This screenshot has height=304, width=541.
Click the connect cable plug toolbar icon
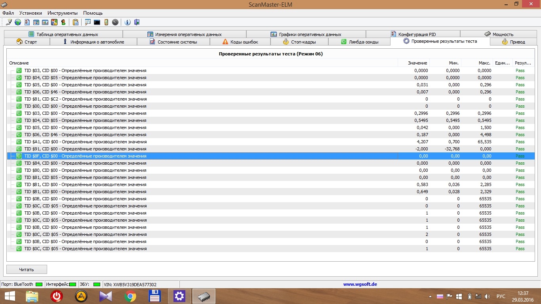(x=9, y=22)
